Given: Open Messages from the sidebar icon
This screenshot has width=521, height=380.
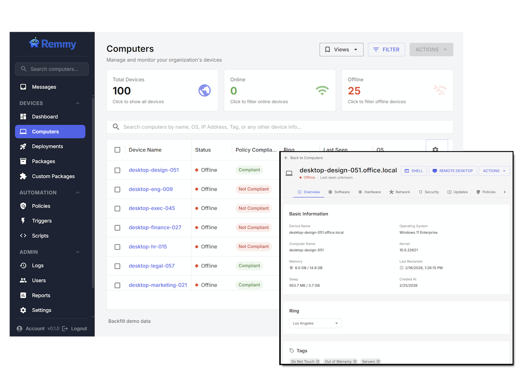Looking at the screenshot, I should [23, 87].
